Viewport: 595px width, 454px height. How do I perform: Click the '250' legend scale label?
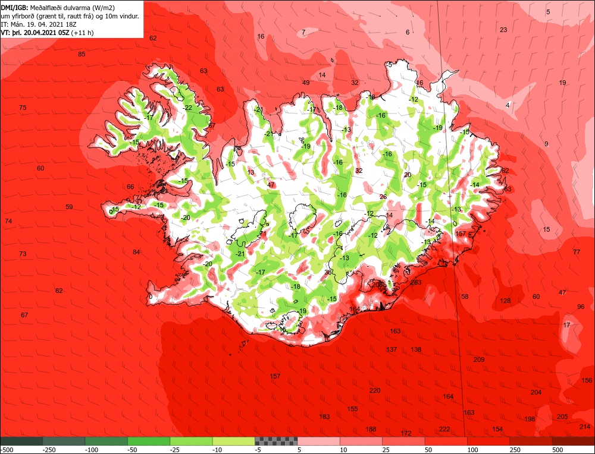[515, 450]
